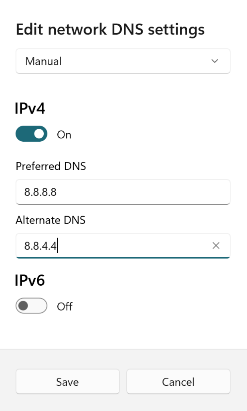
Task: Enable the IPv6 toggle switch
Action: point(31,306)
